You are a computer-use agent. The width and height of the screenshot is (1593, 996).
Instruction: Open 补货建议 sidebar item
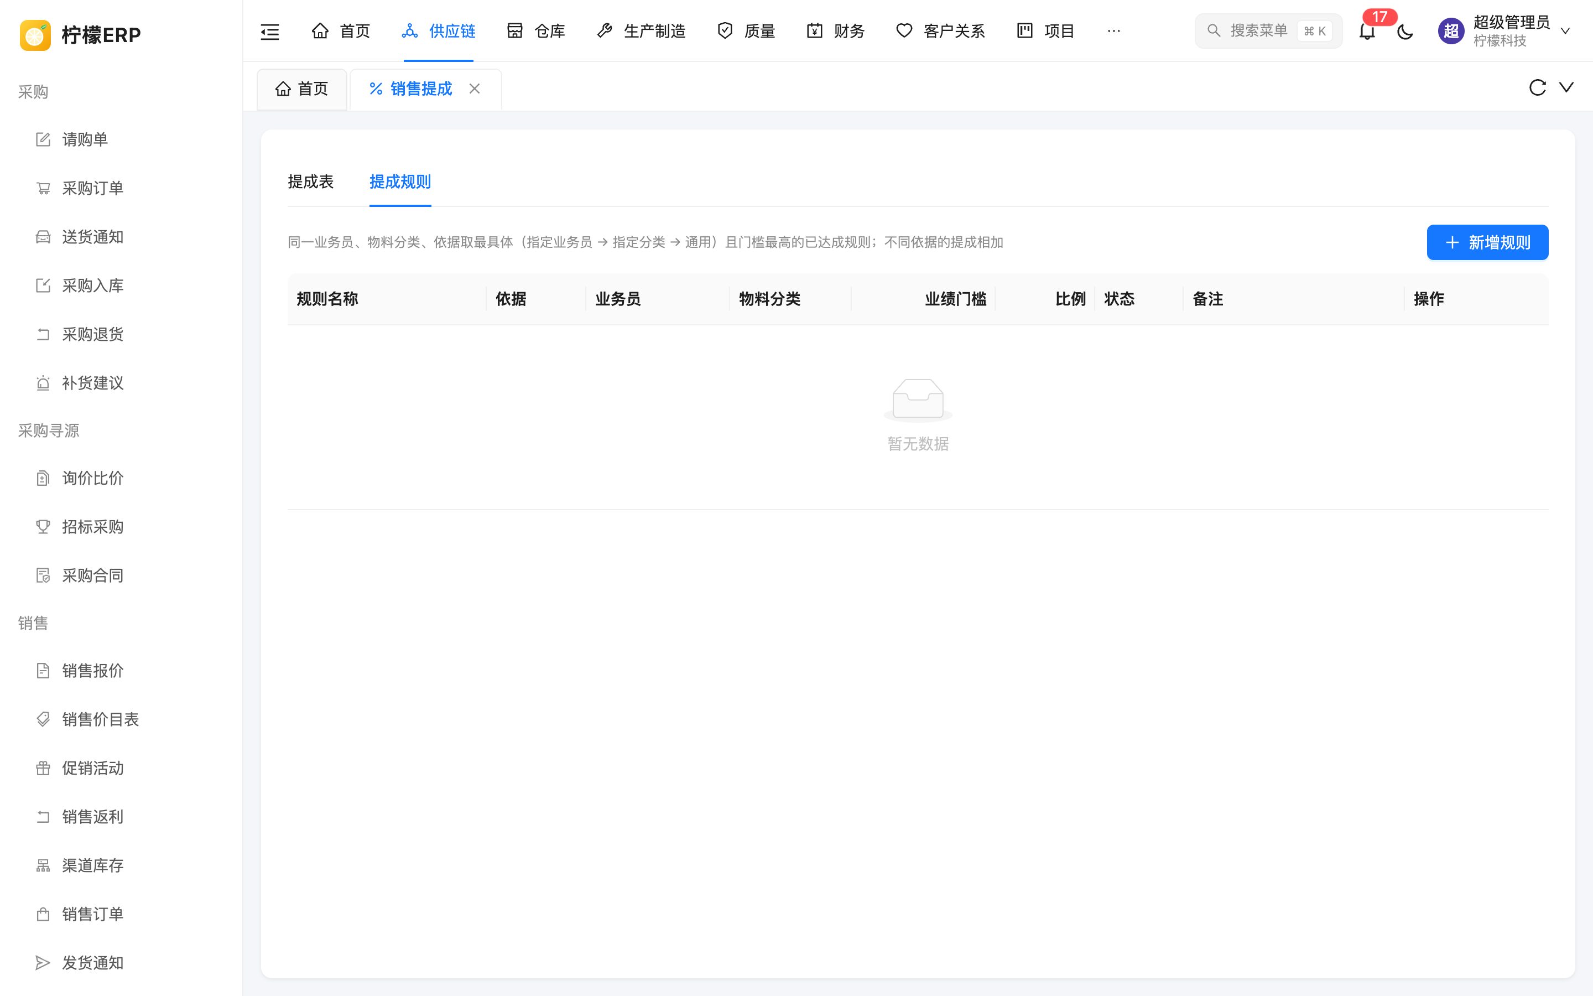tap(121, 383)
